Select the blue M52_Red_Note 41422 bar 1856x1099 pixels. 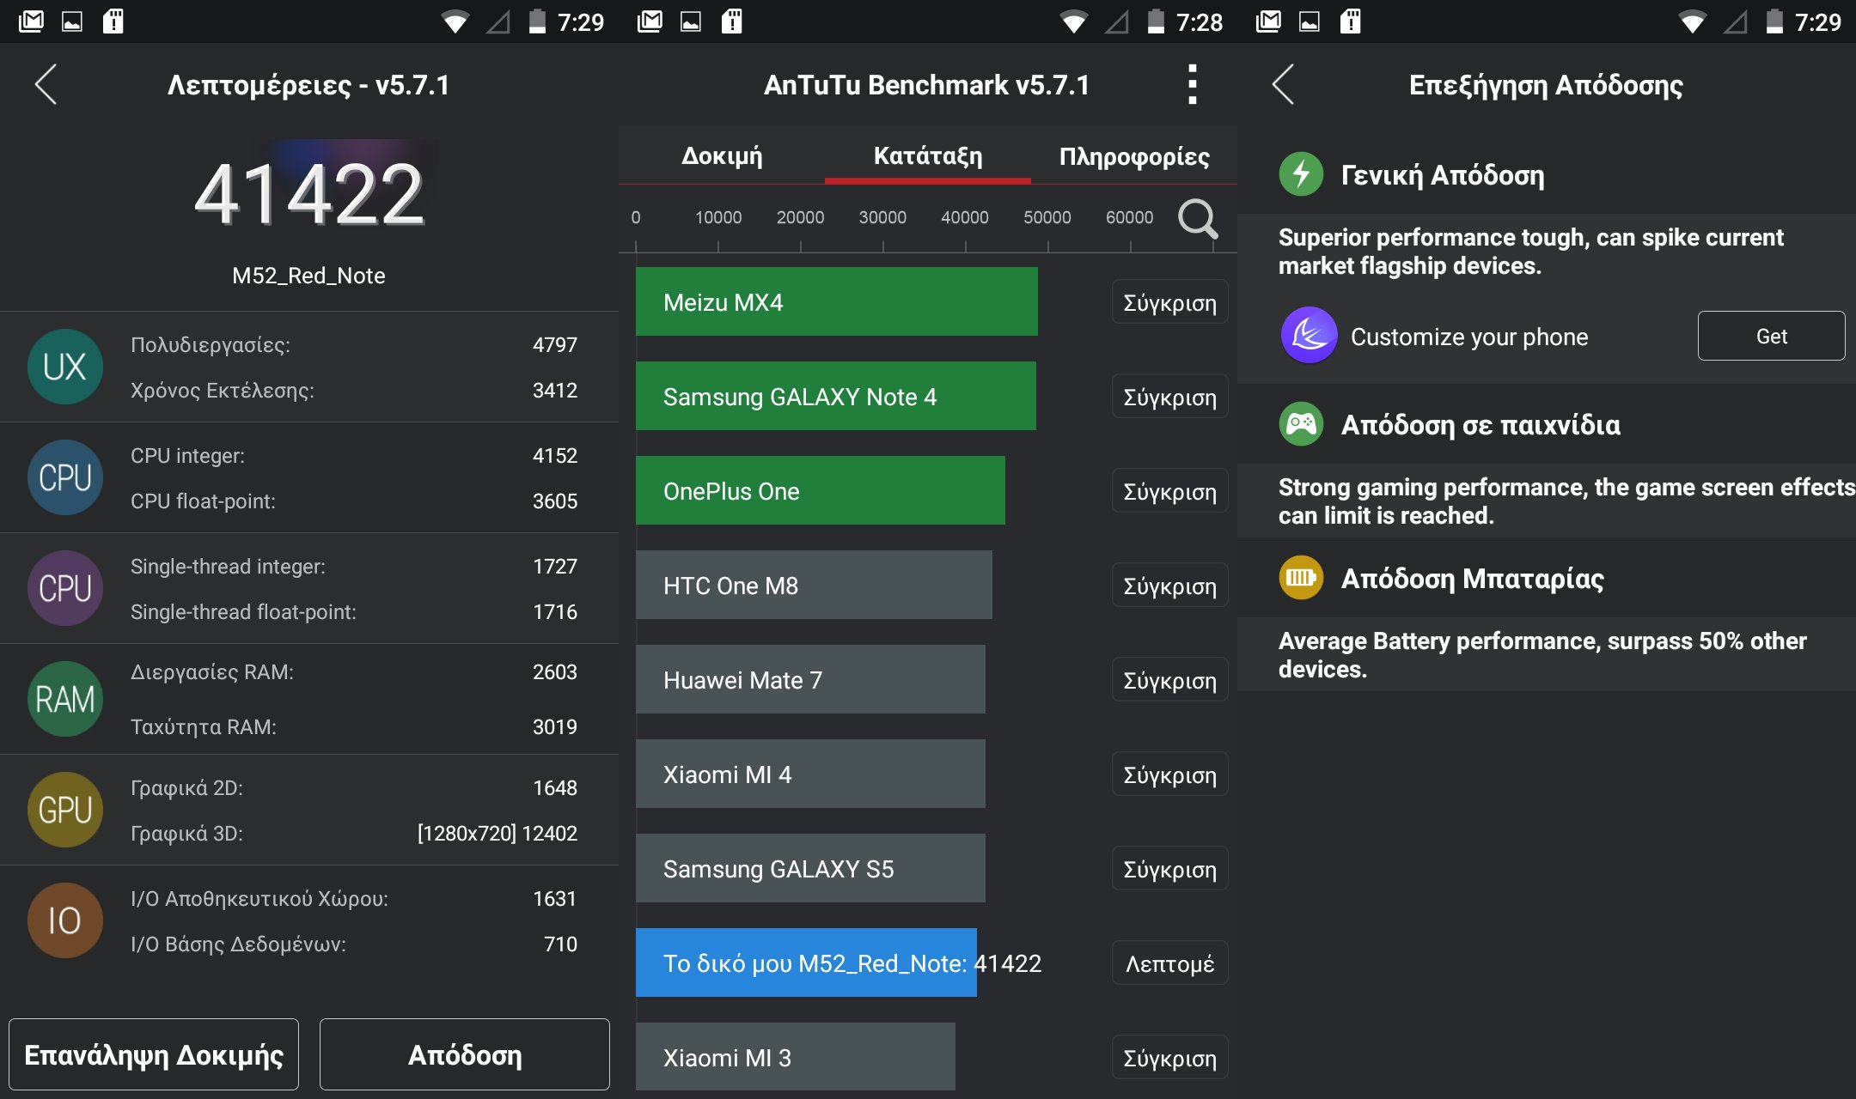[806, 962]
